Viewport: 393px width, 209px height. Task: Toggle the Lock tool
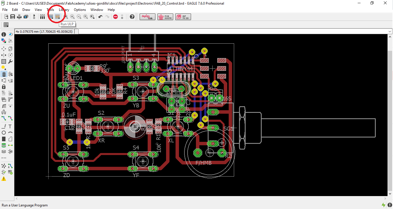(x=4, y=86)
